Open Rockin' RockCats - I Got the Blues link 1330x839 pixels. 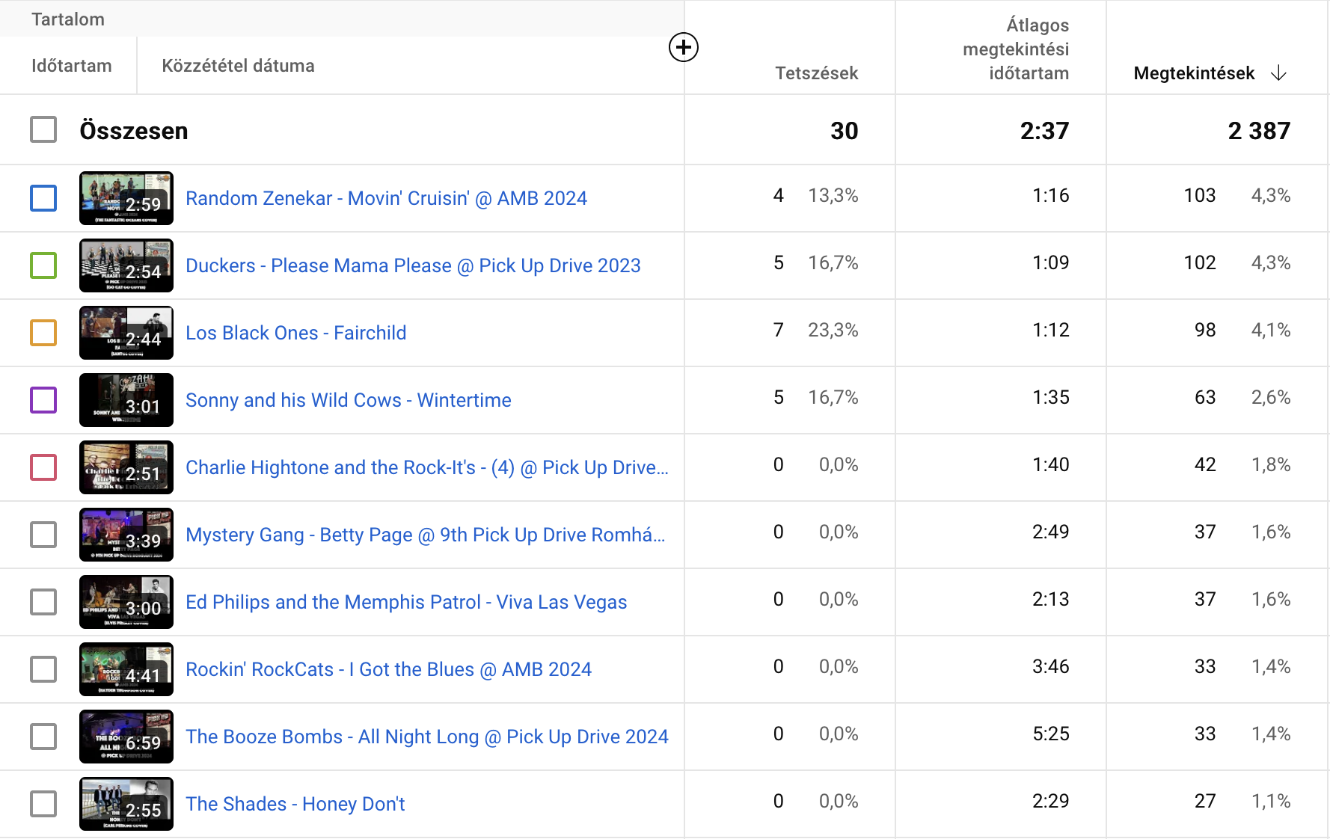click(x=388, y=669)
